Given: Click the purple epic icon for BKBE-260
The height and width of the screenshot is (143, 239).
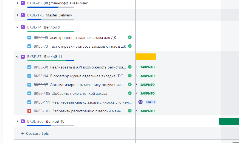Looking at the screenshot, I should (x=23, y=121).
